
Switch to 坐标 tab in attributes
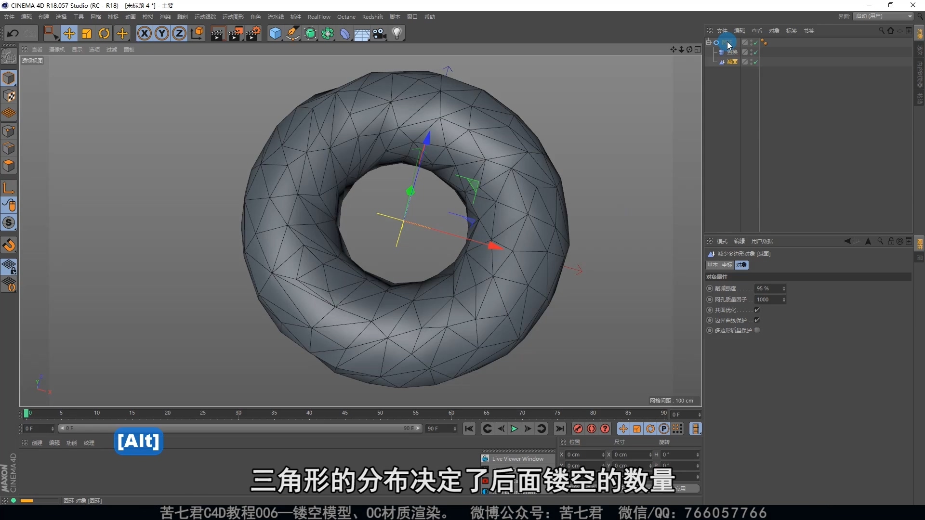(x=727, y=265)
